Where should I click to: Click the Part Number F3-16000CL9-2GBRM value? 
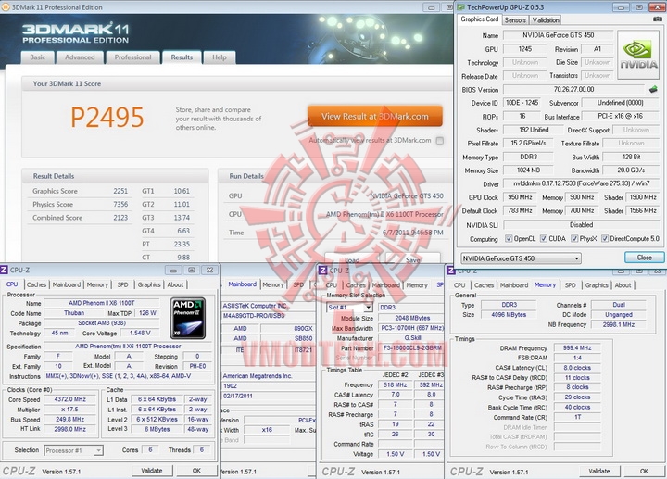point(411,348)
